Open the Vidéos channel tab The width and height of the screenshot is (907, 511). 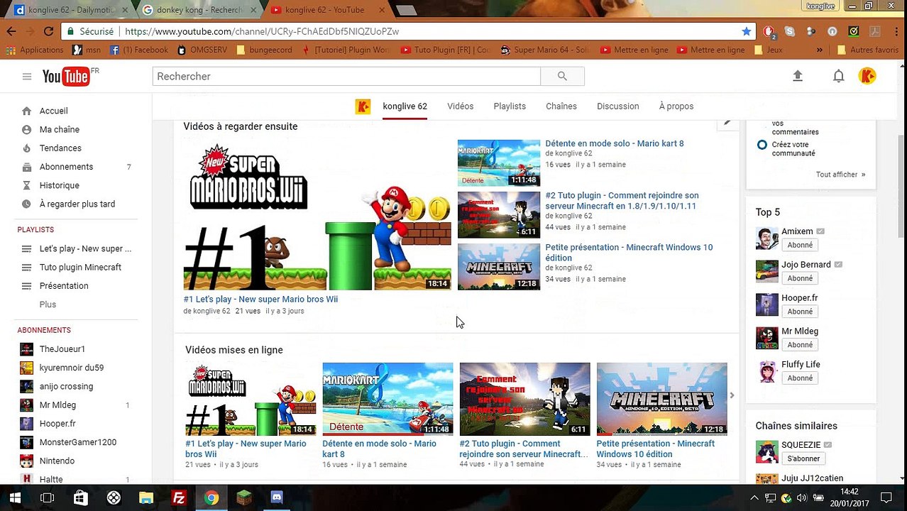tap(460, 106)
